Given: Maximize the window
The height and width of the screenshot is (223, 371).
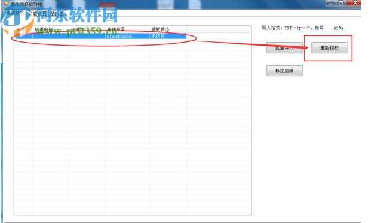Looking at the screenshot, I should click(341, 3).
